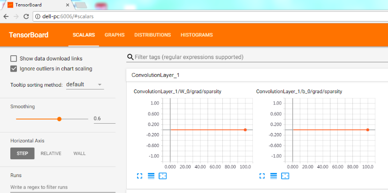388x193 pixels.
Task: Click the Runs heading
Action: point(16,175)
